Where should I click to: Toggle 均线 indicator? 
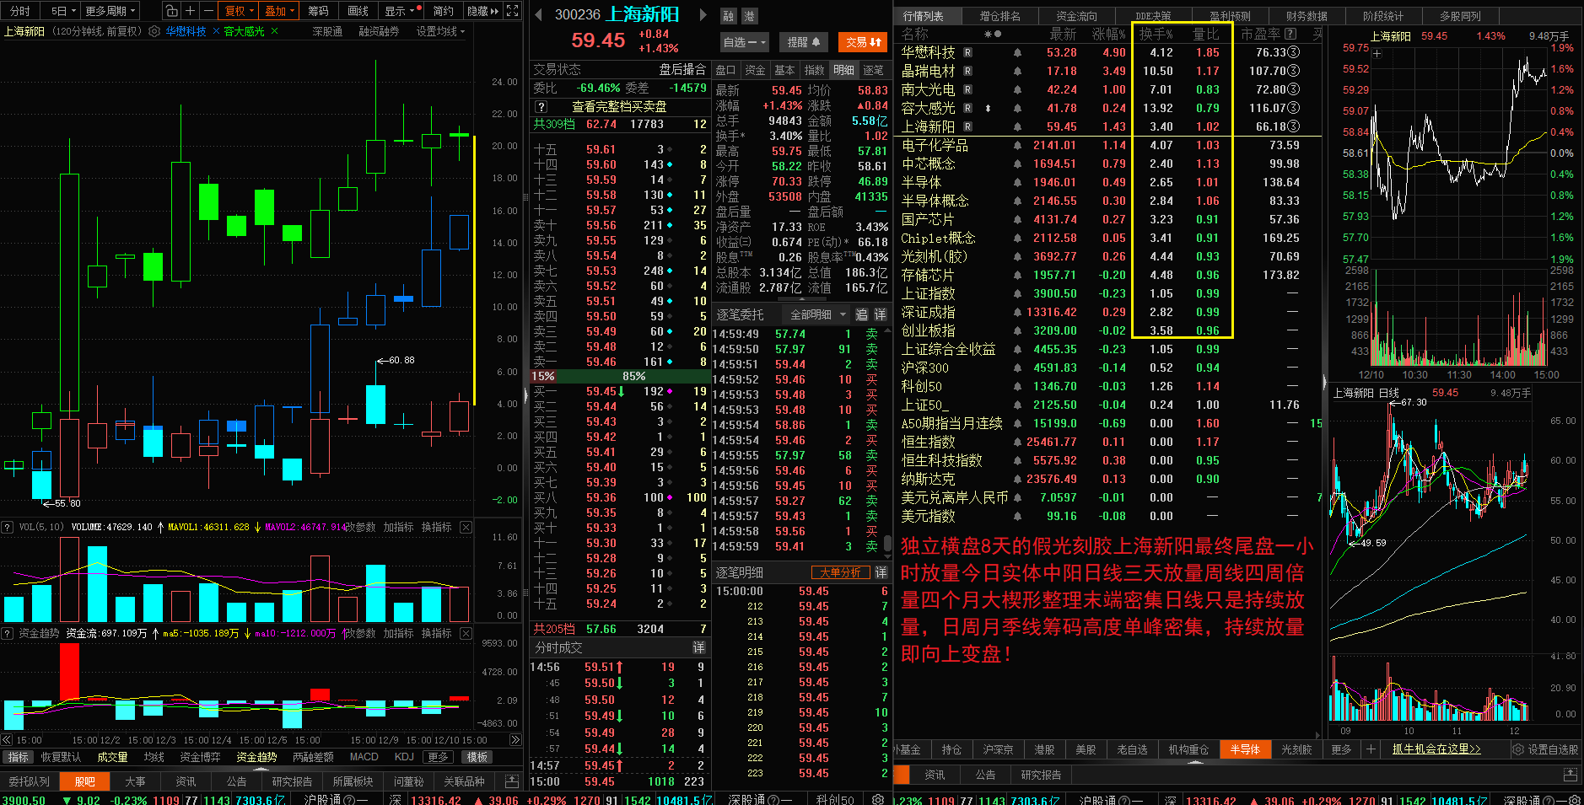[154, 757]
